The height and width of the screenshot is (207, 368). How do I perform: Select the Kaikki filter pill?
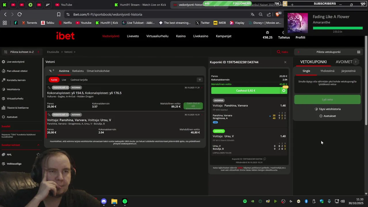pyautogui.click(x=54, y=80)
